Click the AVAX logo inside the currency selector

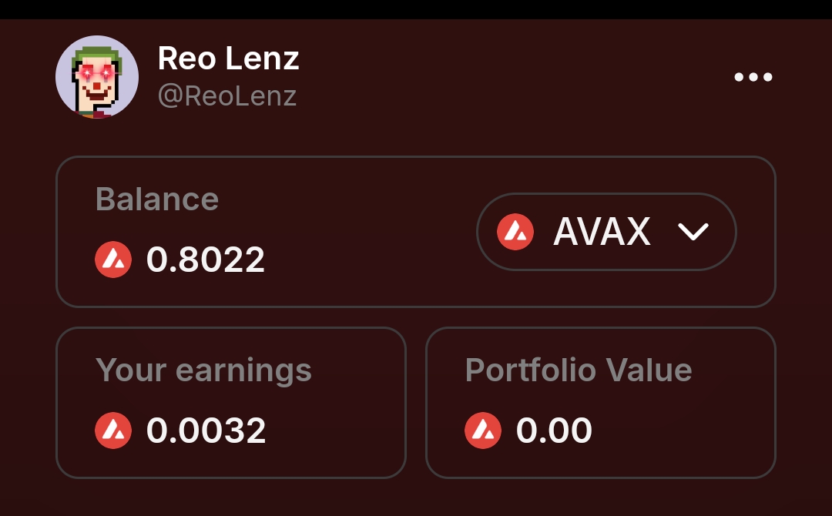point(516,232)
